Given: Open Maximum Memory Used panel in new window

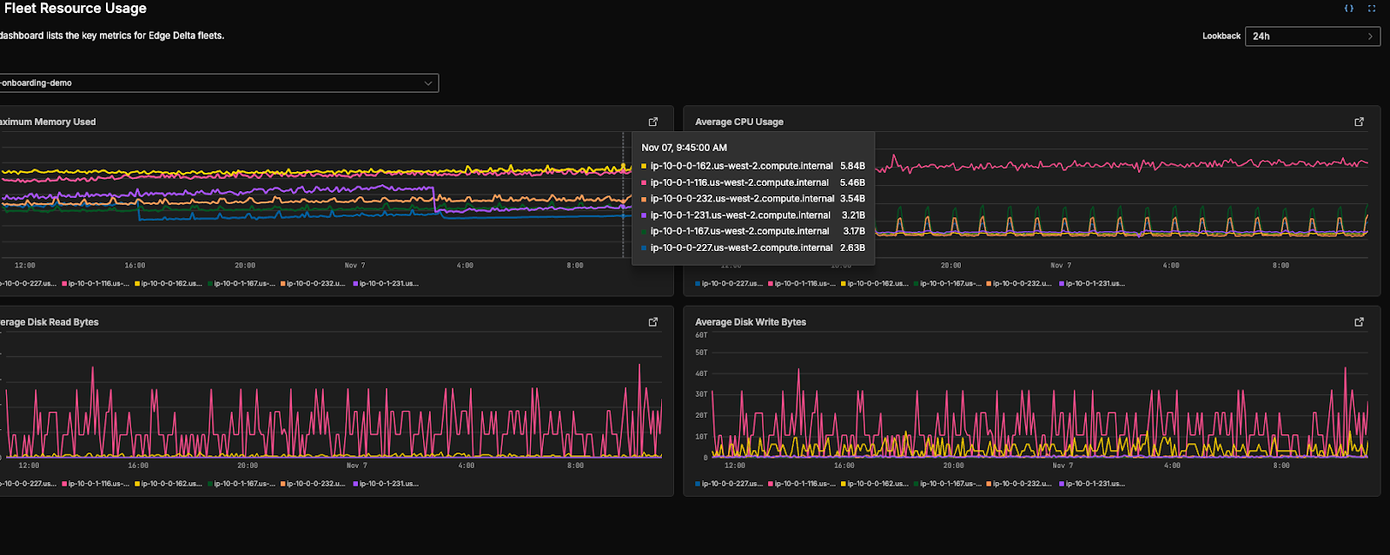Looking at the screenshot, I should [653, 122].
